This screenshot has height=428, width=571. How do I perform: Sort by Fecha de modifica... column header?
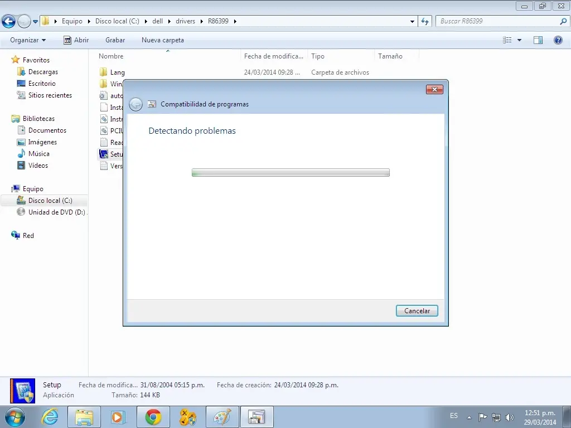coord(274,56)
